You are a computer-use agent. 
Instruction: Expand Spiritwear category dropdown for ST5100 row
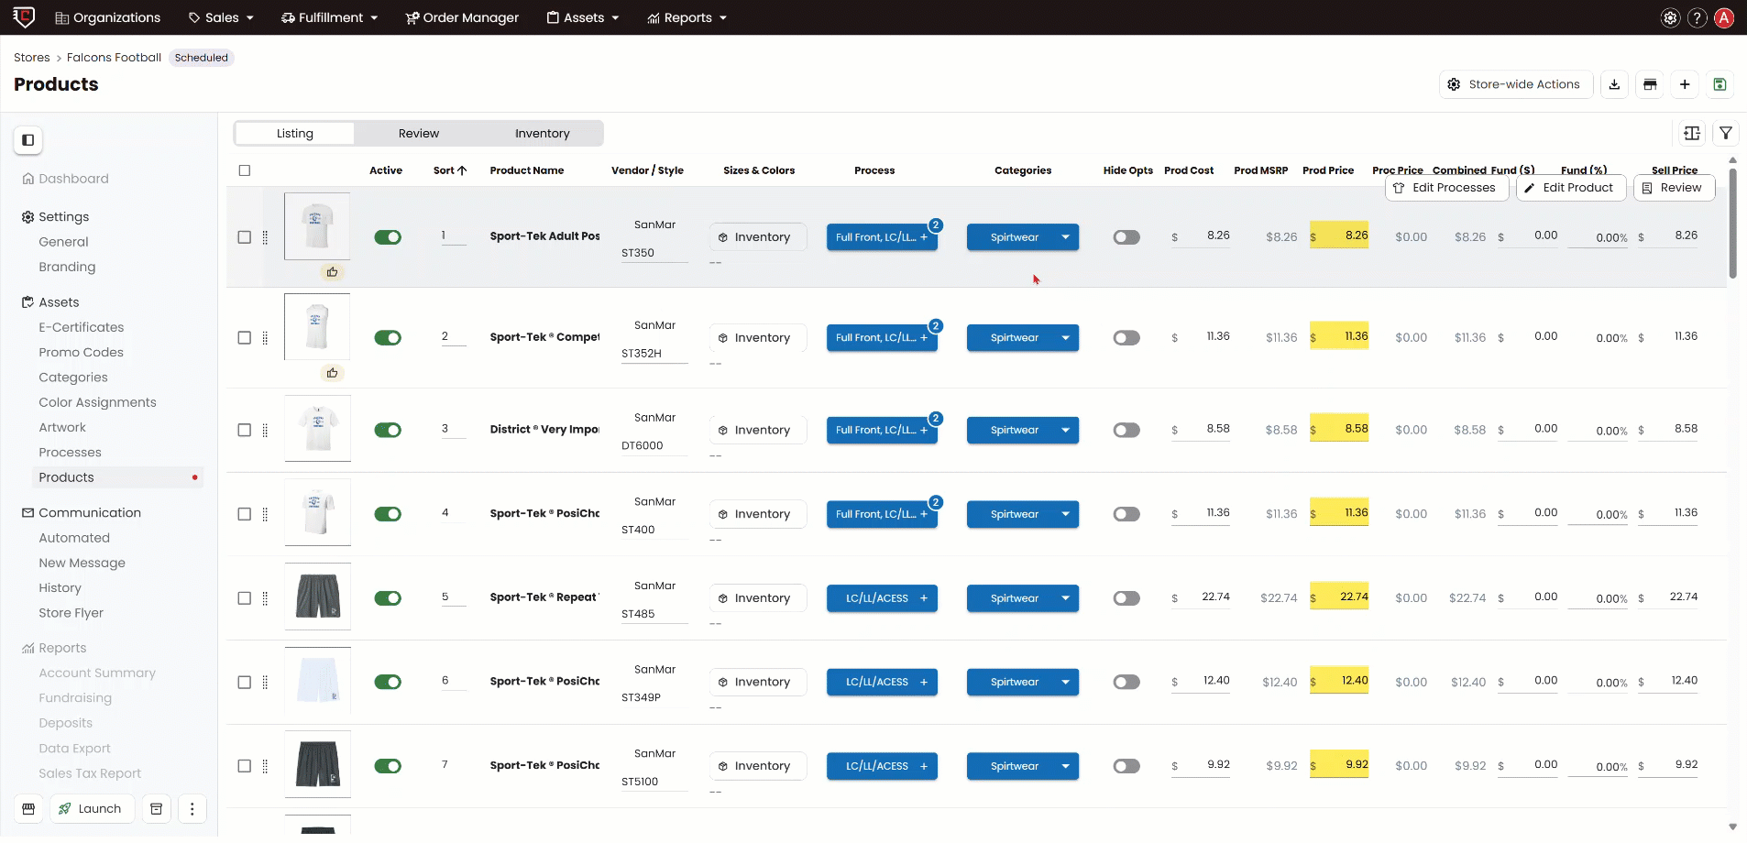click(x=1065, y=767)
